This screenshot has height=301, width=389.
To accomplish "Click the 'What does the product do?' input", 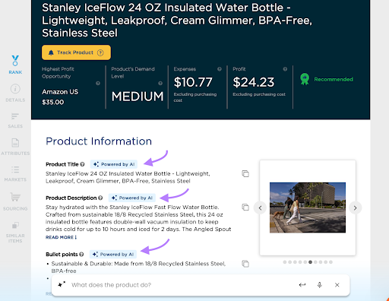I will pyautogui.click(x=182, y=285).
